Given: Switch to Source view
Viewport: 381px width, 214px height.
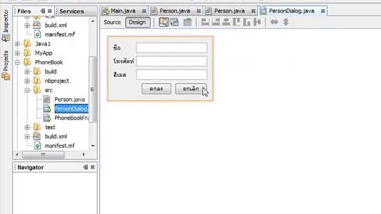Looking at the screenshot, I should click(x=112, y=22).
